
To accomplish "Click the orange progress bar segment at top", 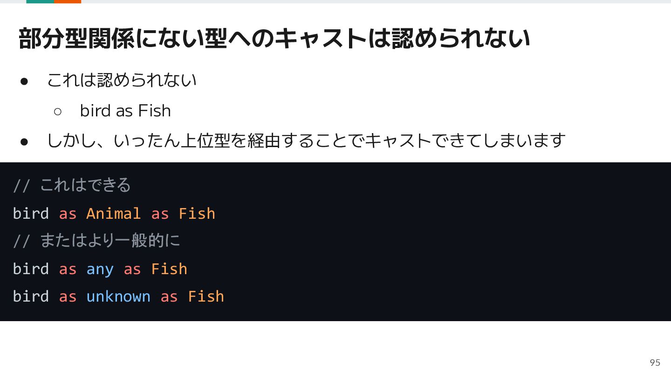I will coord(68,1).
